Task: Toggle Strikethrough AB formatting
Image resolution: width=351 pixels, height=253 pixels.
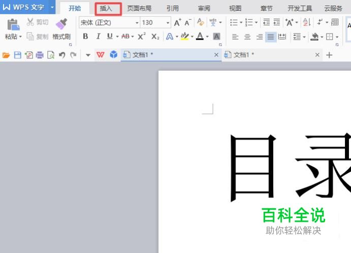Action: coord(125,36)
